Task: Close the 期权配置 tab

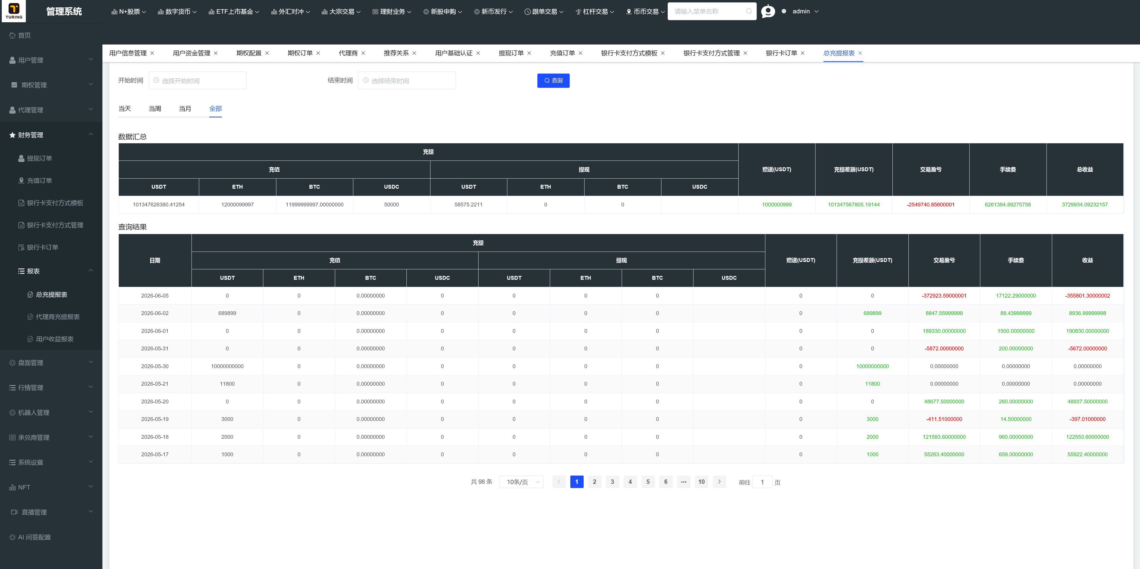Action: [267, 53]
